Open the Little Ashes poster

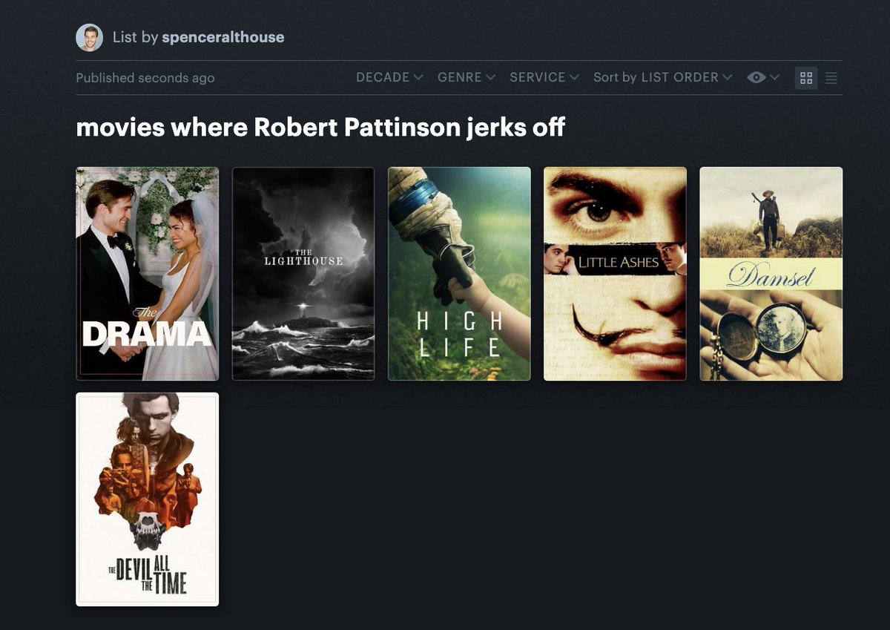click(x=615, y=274)
